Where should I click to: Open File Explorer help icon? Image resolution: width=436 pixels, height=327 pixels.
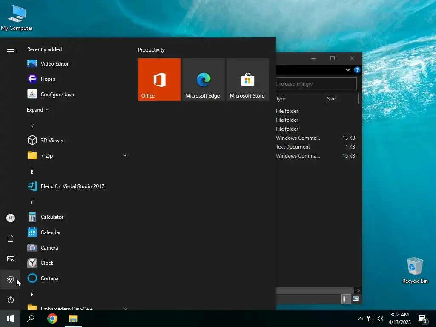(x=357, y=70)
